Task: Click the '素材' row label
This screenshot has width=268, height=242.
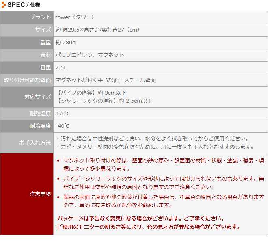Action: [45, 55]
